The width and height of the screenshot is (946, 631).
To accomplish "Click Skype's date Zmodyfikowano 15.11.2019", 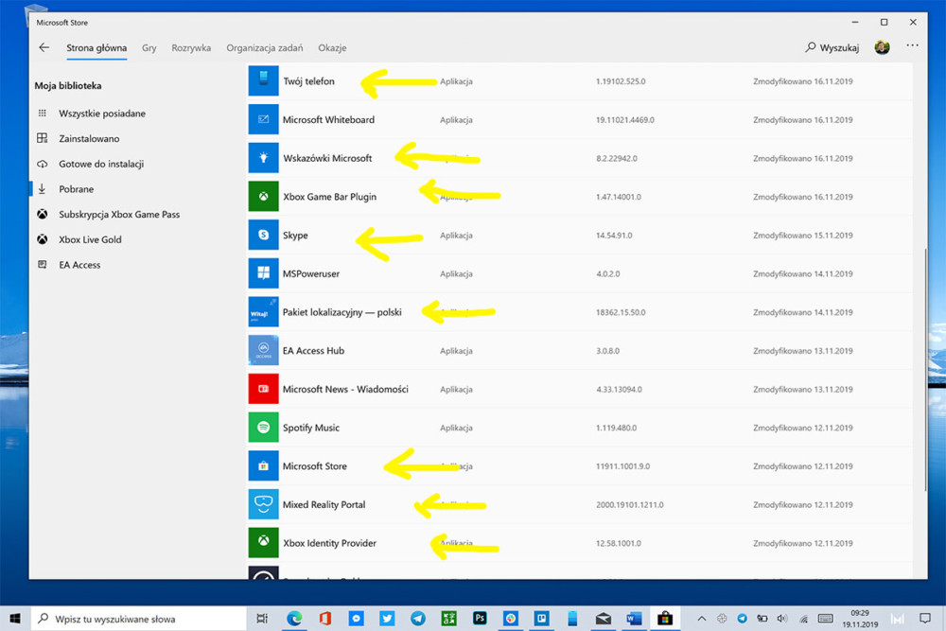I will 803,236.
